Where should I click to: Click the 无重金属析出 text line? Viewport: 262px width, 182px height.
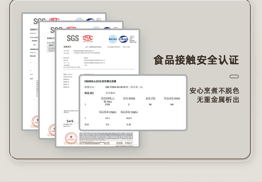218,100
